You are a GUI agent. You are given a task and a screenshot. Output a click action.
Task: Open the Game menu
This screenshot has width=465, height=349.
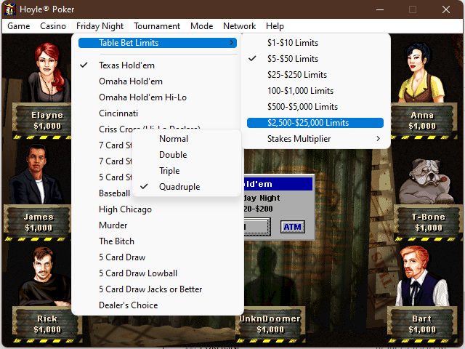click(x=19, y=26)
